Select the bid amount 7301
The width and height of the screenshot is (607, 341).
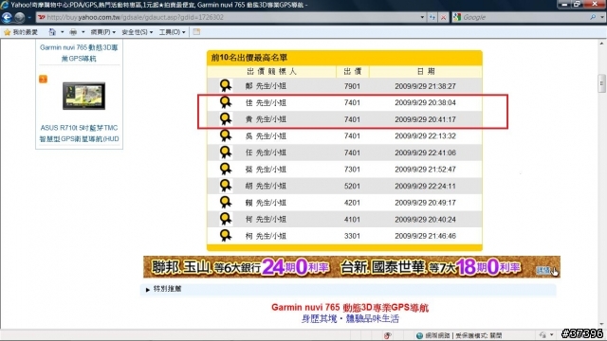[352, 170]
